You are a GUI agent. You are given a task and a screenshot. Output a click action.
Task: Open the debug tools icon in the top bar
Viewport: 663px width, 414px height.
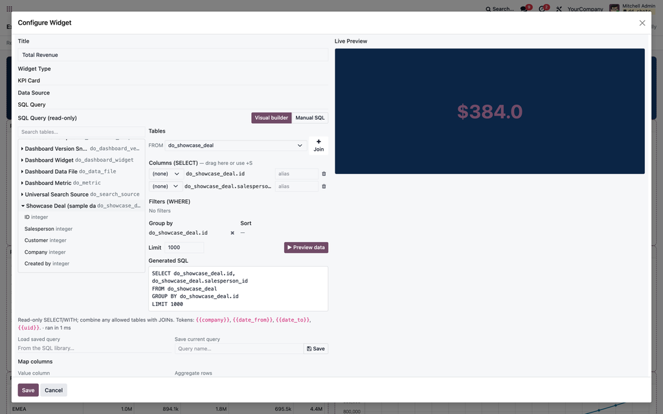(x=559, y=9)
